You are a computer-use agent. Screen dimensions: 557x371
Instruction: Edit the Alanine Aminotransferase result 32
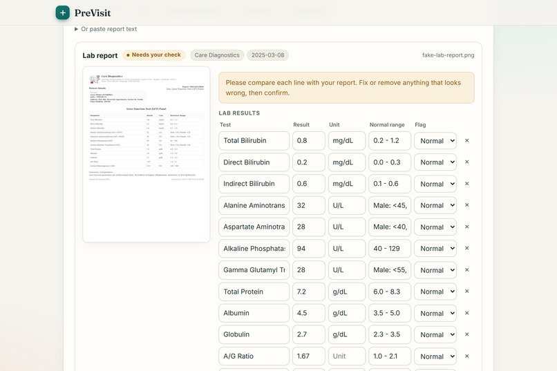click(309, 206)
